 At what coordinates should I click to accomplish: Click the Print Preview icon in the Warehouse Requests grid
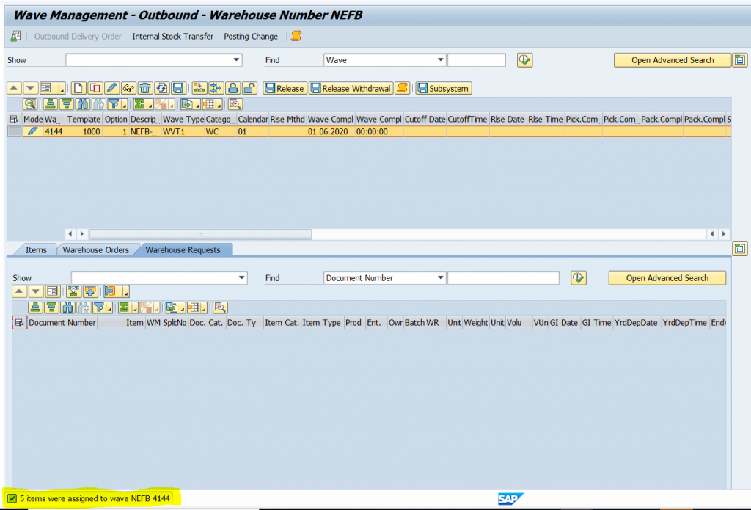(220, 307)
